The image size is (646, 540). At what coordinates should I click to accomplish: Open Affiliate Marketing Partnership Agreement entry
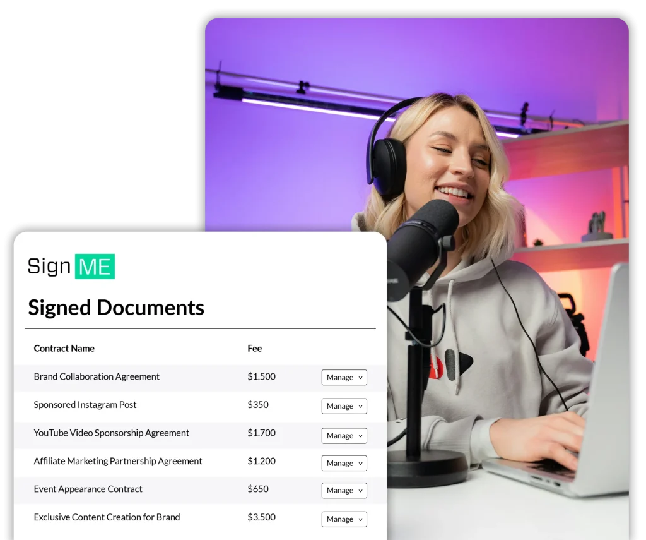tap(118, 461)
